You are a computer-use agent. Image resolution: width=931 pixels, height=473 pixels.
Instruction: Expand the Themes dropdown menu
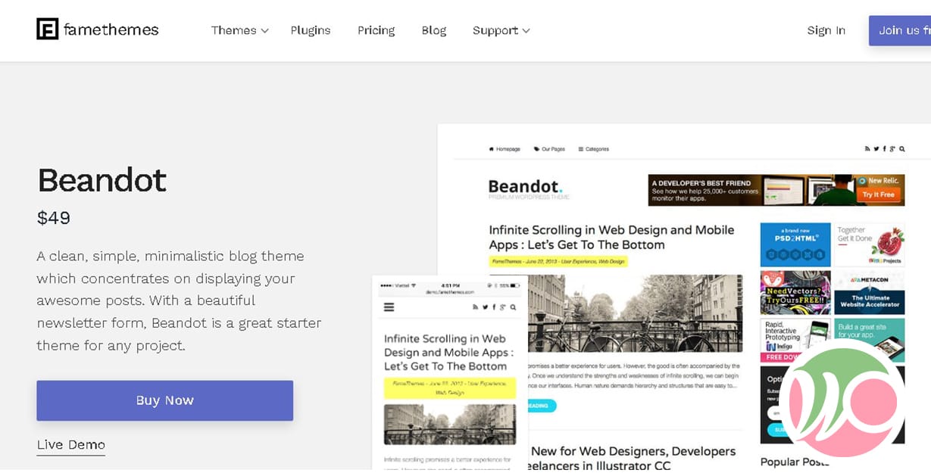[x=239, y=30]
